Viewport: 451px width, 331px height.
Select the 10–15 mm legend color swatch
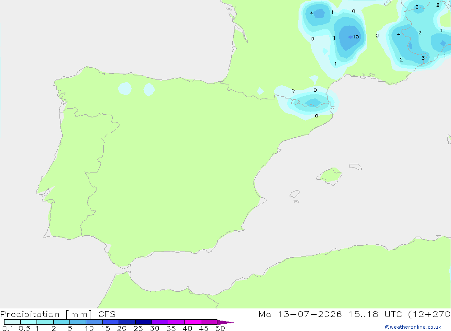tap(94, 322)
